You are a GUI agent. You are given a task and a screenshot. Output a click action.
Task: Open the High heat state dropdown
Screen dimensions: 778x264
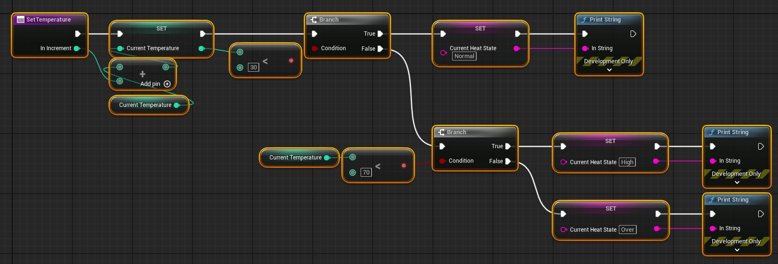627,162
